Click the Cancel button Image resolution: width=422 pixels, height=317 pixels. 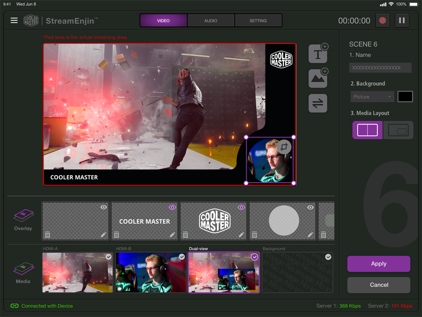pyautogui.click(x=379, y=285)
